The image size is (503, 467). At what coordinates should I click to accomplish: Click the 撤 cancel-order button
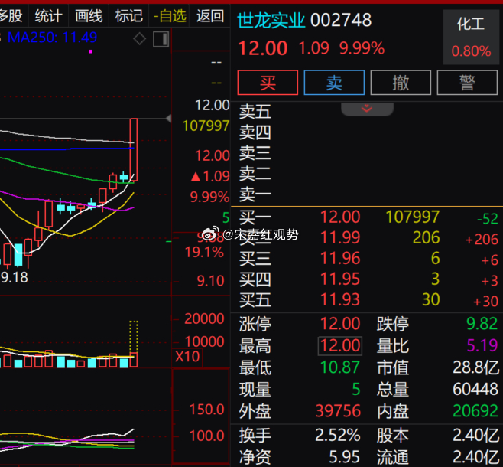(x=401, y=83)
